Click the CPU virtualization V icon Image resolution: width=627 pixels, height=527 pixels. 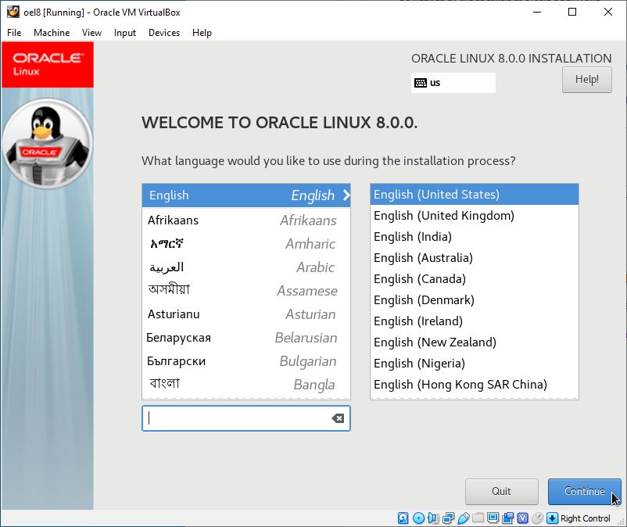(x=523, y=518)
